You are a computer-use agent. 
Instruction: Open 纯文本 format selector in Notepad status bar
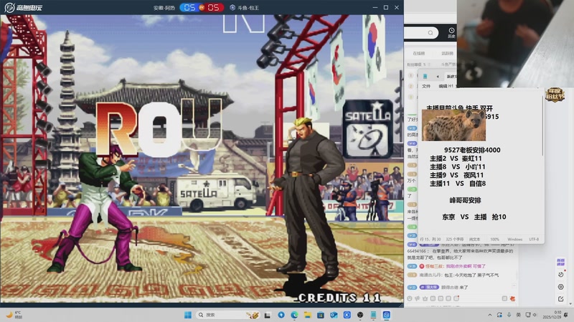(474, 239)
